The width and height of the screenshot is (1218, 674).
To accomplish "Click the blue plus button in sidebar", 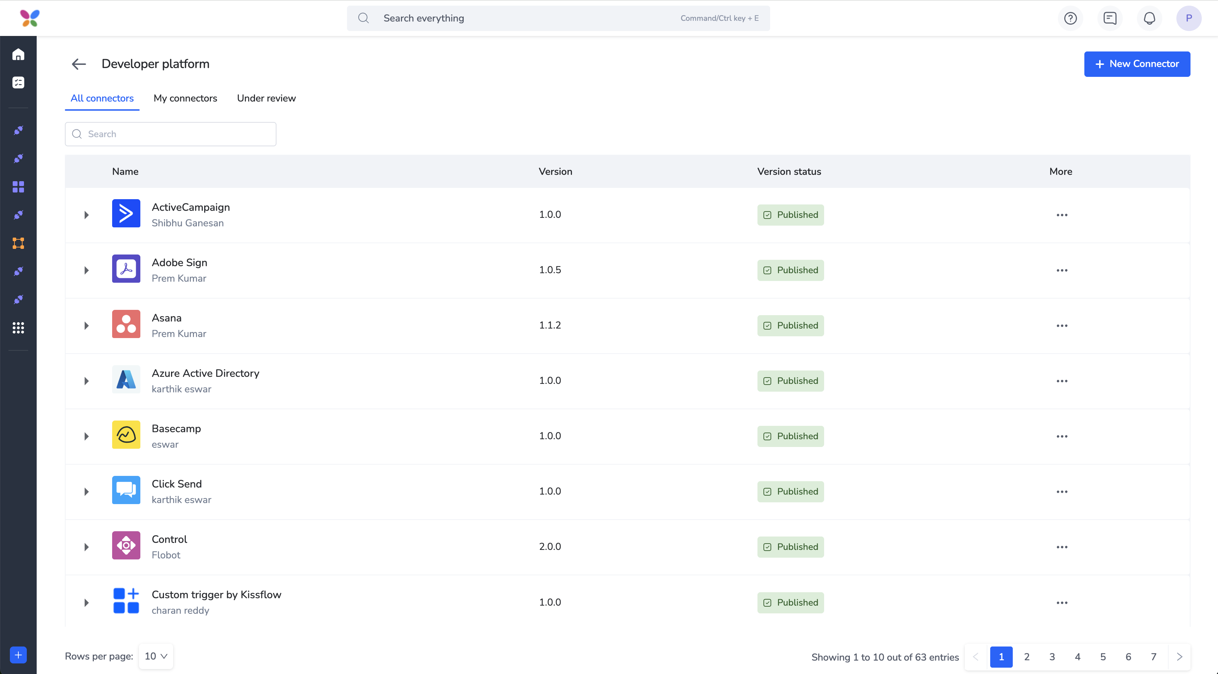I will pyautogui.click(x=18, y=655).
